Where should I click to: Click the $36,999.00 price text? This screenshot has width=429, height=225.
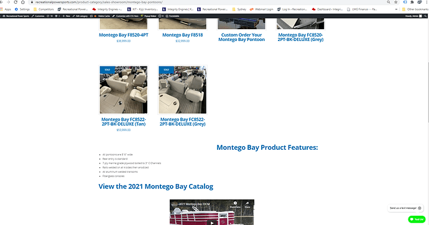tap(123, 41)
